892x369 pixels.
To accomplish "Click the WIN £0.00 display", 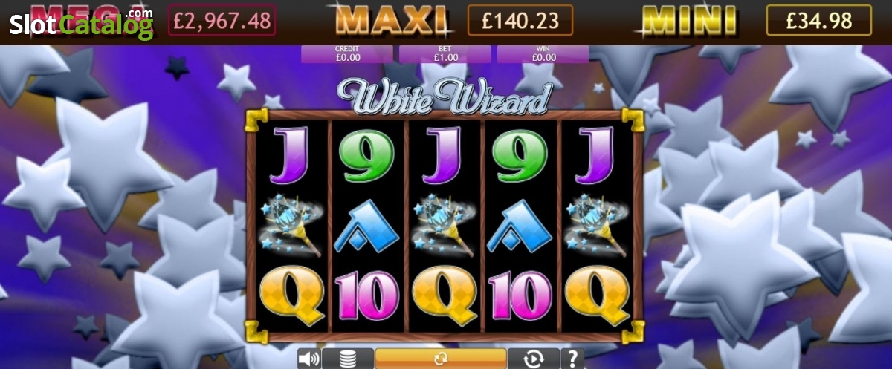I will (x=543, y=53).
